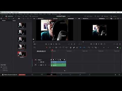
Task: Open the Mixer panel
Action: tap(97, 16)
